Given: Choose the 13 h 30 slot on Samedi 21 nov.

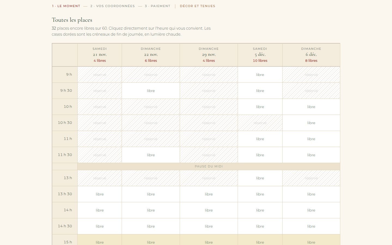Looking at the screenshot, I should (100, 194).
